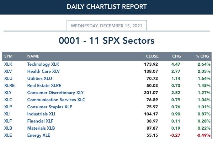This screenshot has width=213, height=141.
Task: Click the Wednesday, December 15, 2021 date box
Action: coord(107,26)
